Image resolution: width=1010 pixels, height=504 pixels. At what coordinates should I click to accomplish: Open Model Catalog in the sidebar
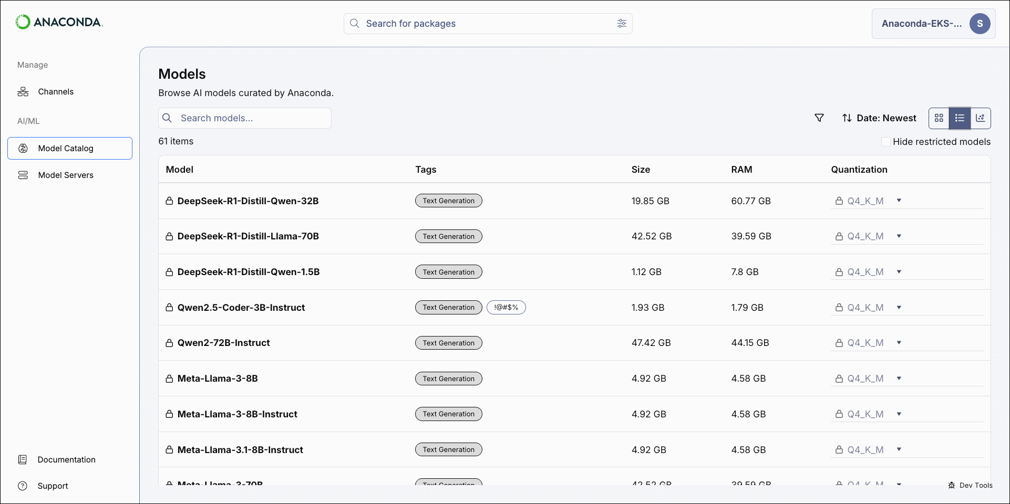pos(70,149)
